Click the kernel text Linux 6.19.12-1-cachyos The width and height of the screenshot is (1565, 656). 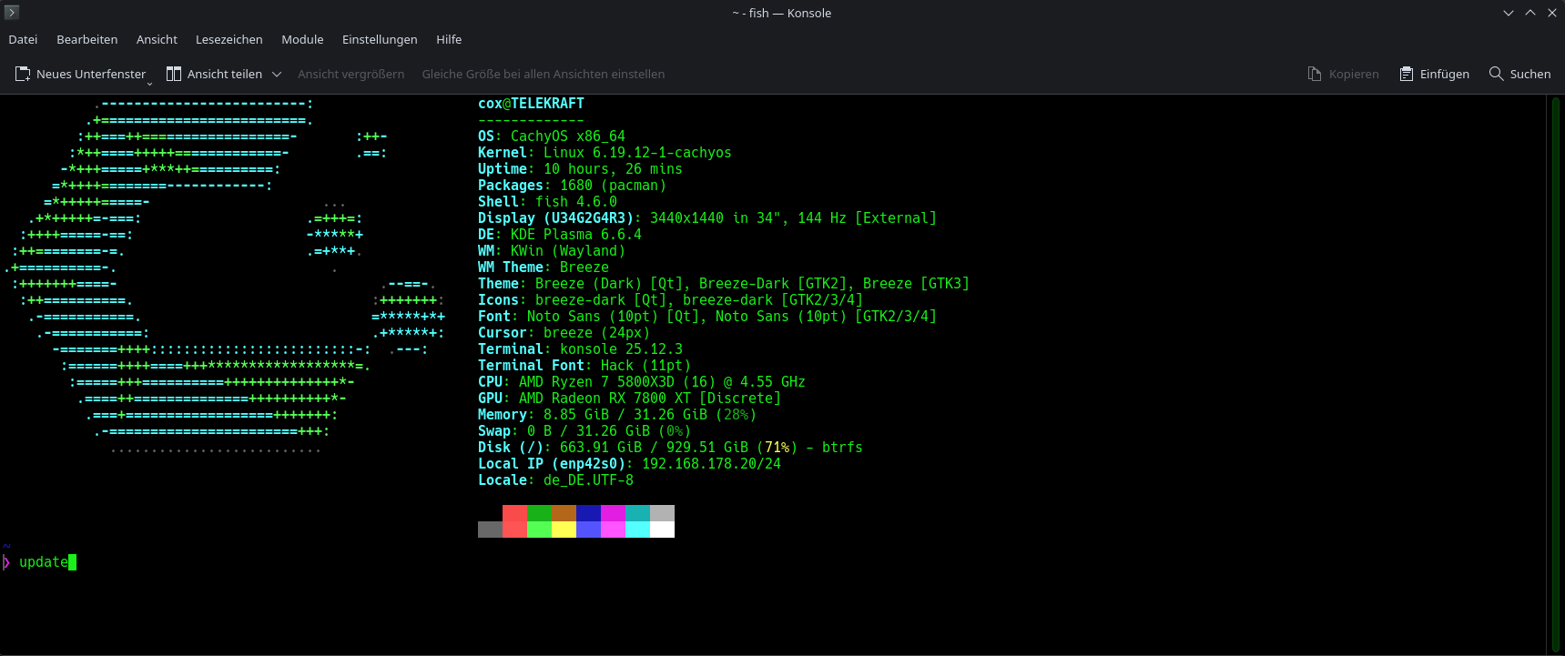[x=637, y=153]
